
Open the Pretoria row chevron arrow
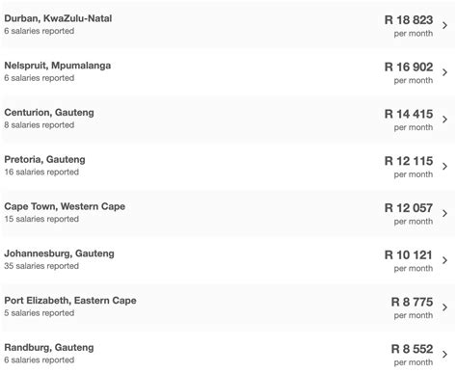pos(444,166)
